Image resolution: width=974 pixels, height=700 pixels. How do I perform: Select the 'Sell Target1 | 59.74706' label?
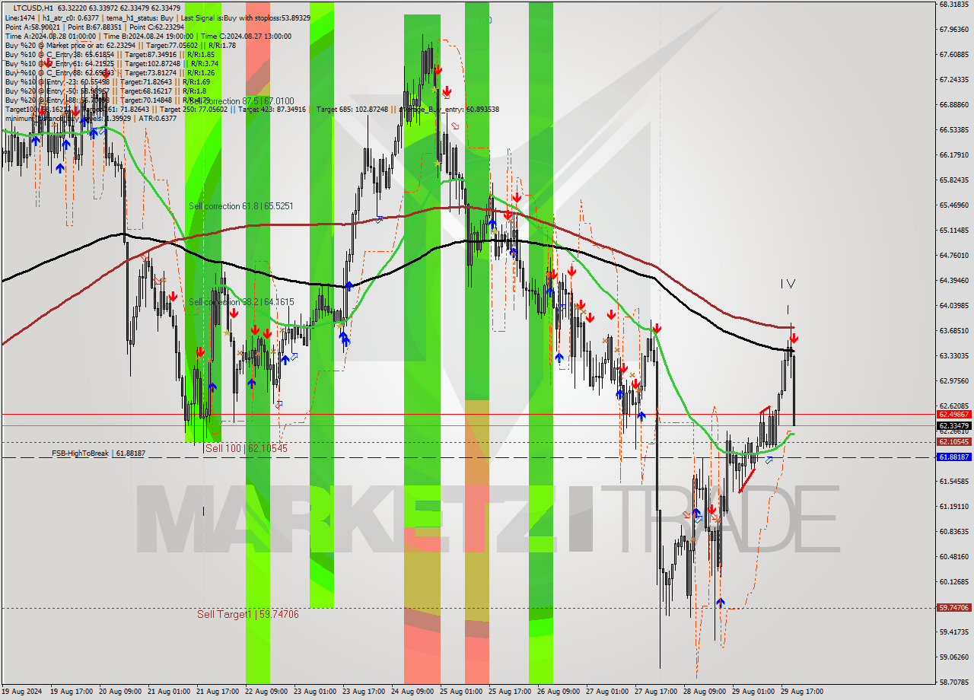248,614
